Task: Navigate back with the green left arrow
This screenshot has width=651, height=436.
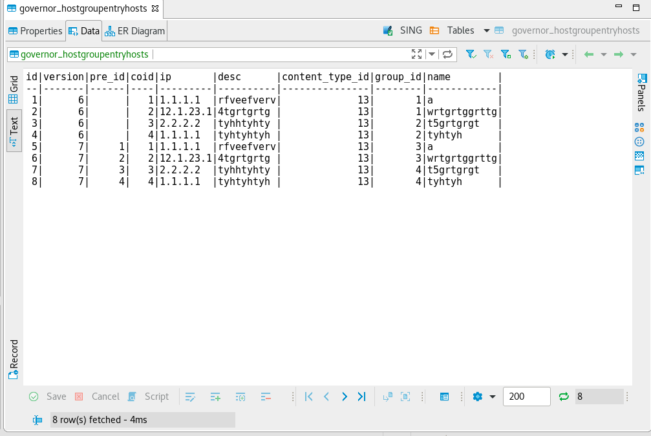Action: [589, 54]
